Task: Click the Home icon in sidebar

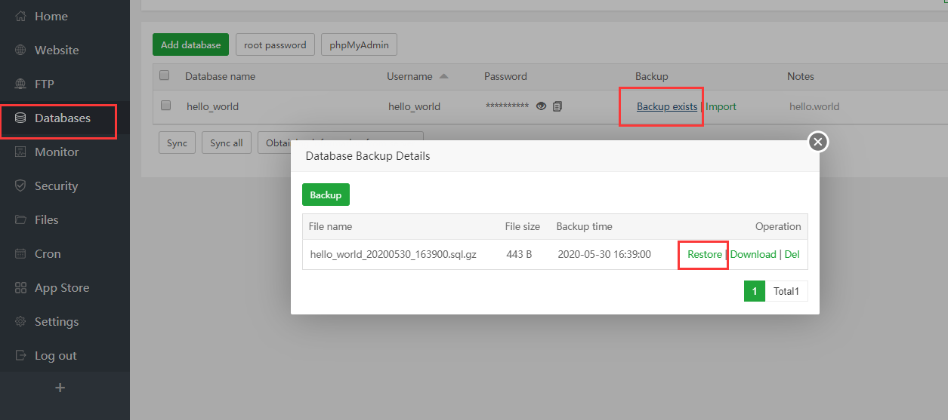Action: point(21,17)
